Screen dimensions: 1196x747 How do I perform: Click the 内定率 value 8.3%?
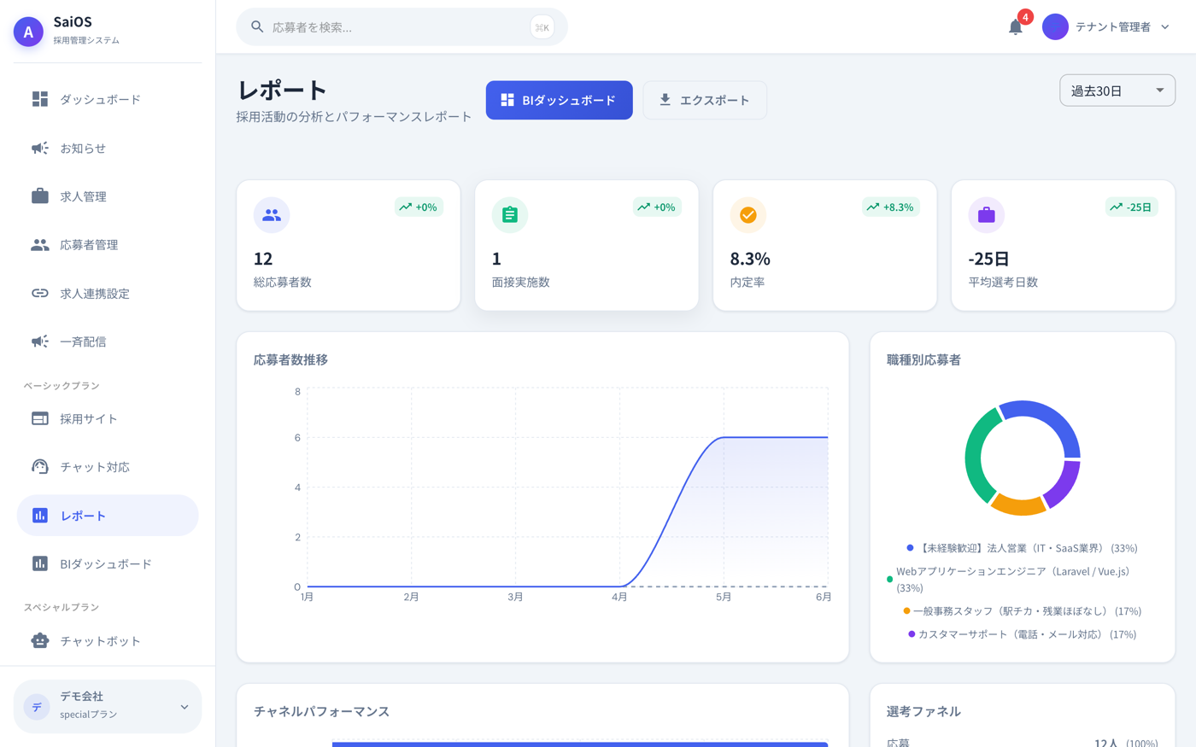tap(750, 259)
